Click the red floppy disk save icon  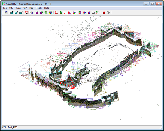click(27, 13)
